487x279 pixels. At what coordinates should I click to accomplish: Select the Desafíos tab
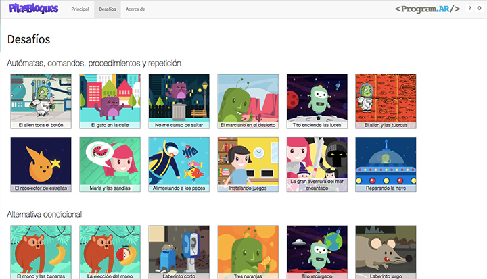point(107,10)
